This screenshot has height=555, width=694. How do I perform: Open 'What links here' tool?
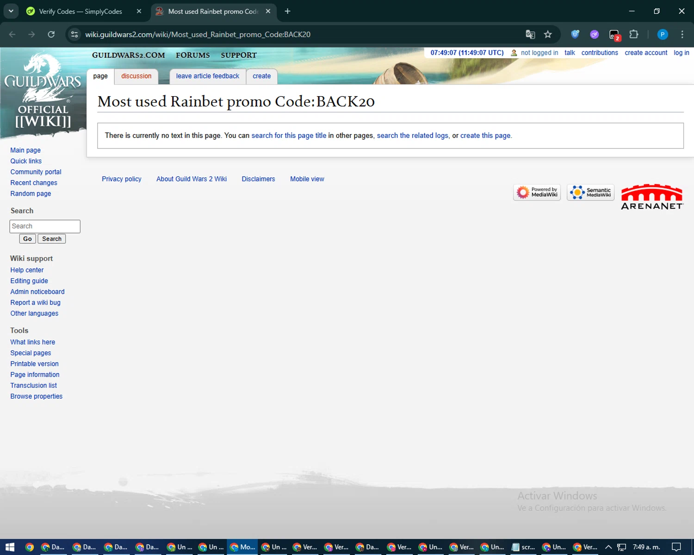[32, 342]
